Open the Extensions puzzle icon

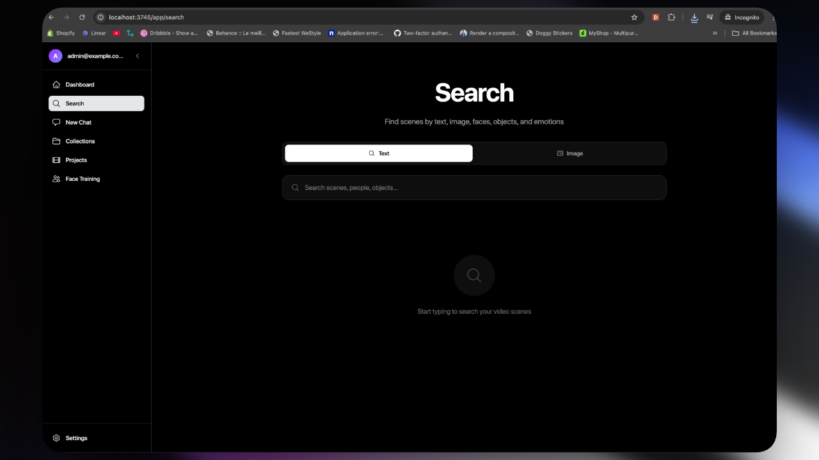(671, 17)
